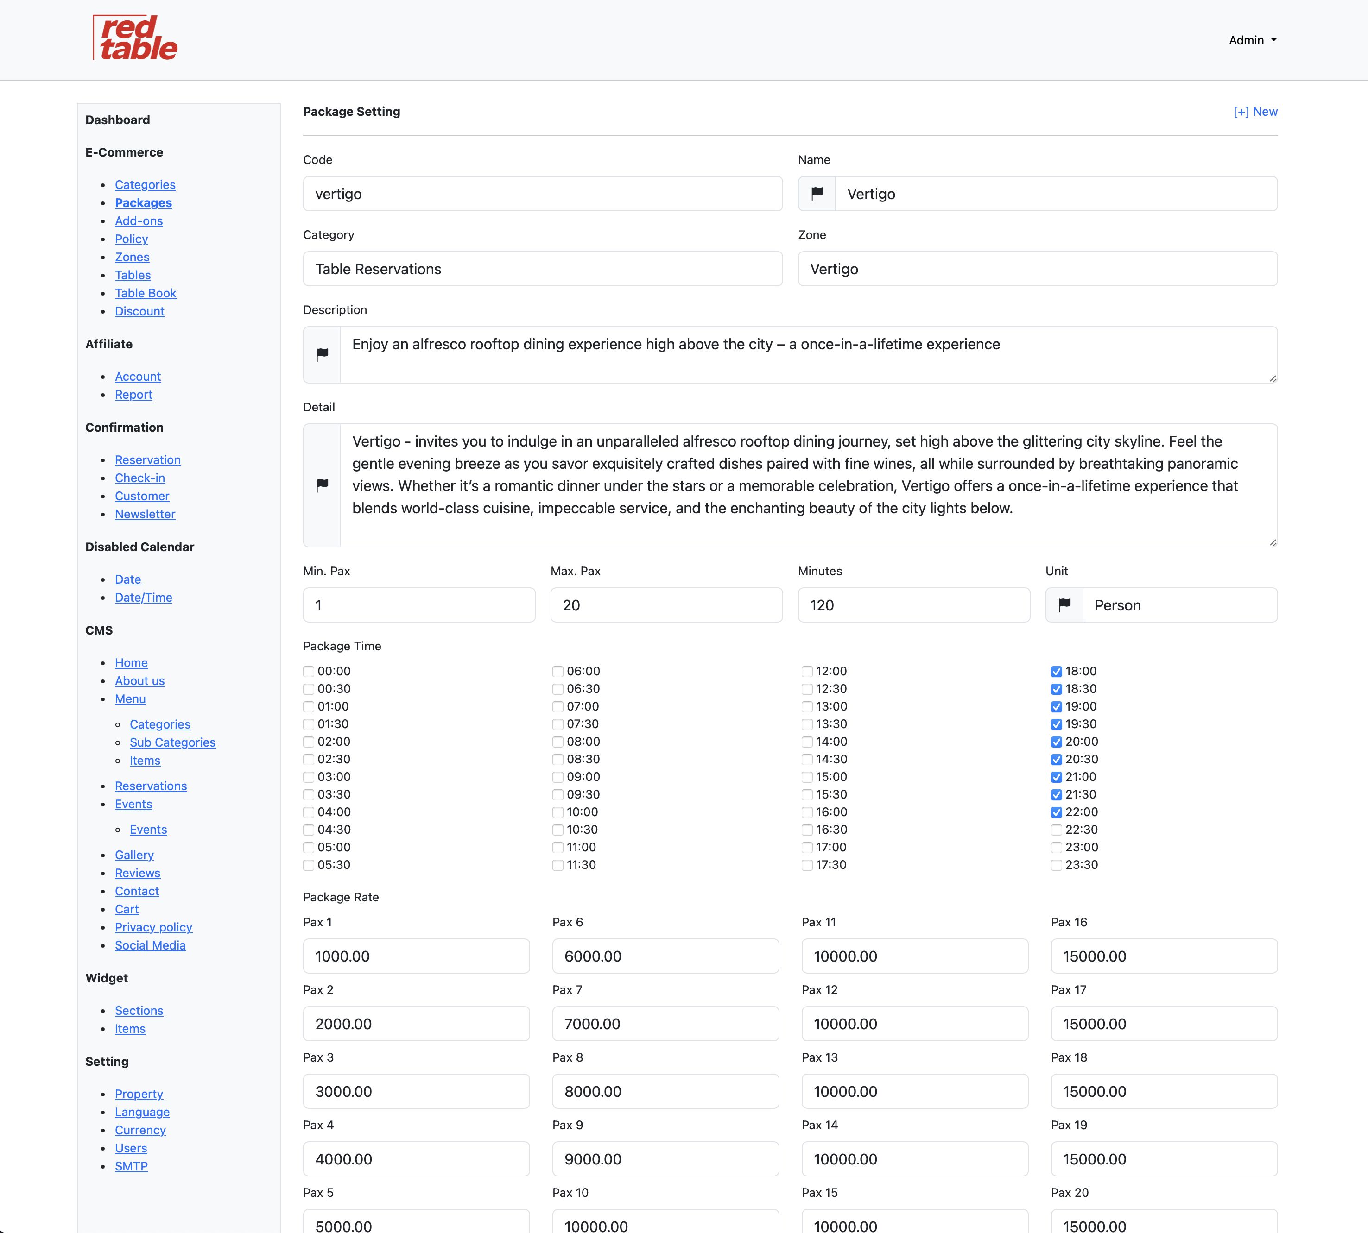
Task: Click the Description textarea resize handle
Action: click(1273, 378)
